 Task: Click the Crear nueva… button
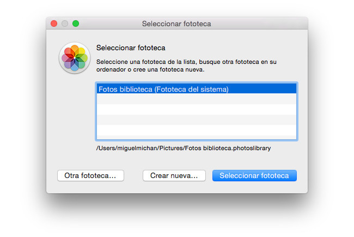174,176
